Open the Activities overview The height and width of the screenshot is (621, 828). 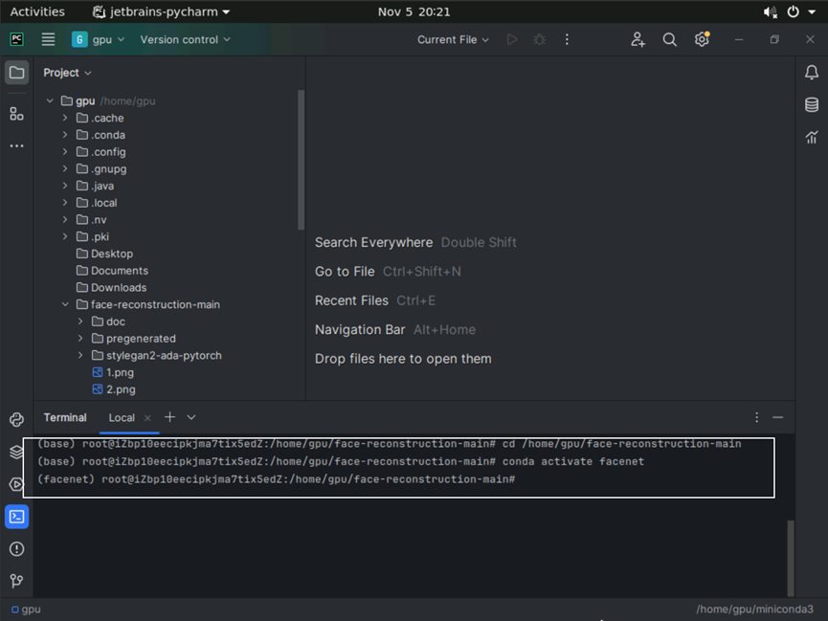[37, 11]
